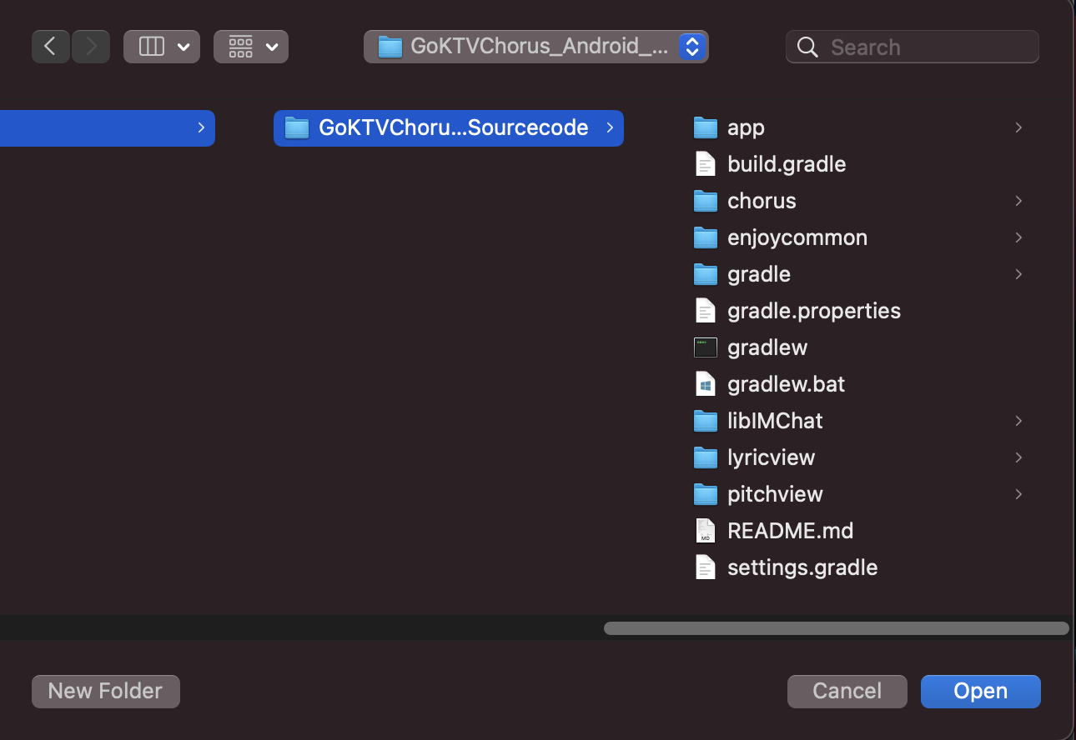This screenshot has width=1076, height=740.
Task: Click the Search field
Action: coord(913,47)
